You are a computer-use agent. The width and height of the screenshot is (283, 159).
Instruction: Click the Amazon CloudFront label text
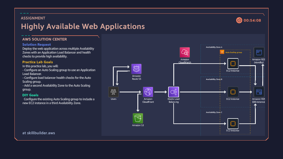[148, 100]
